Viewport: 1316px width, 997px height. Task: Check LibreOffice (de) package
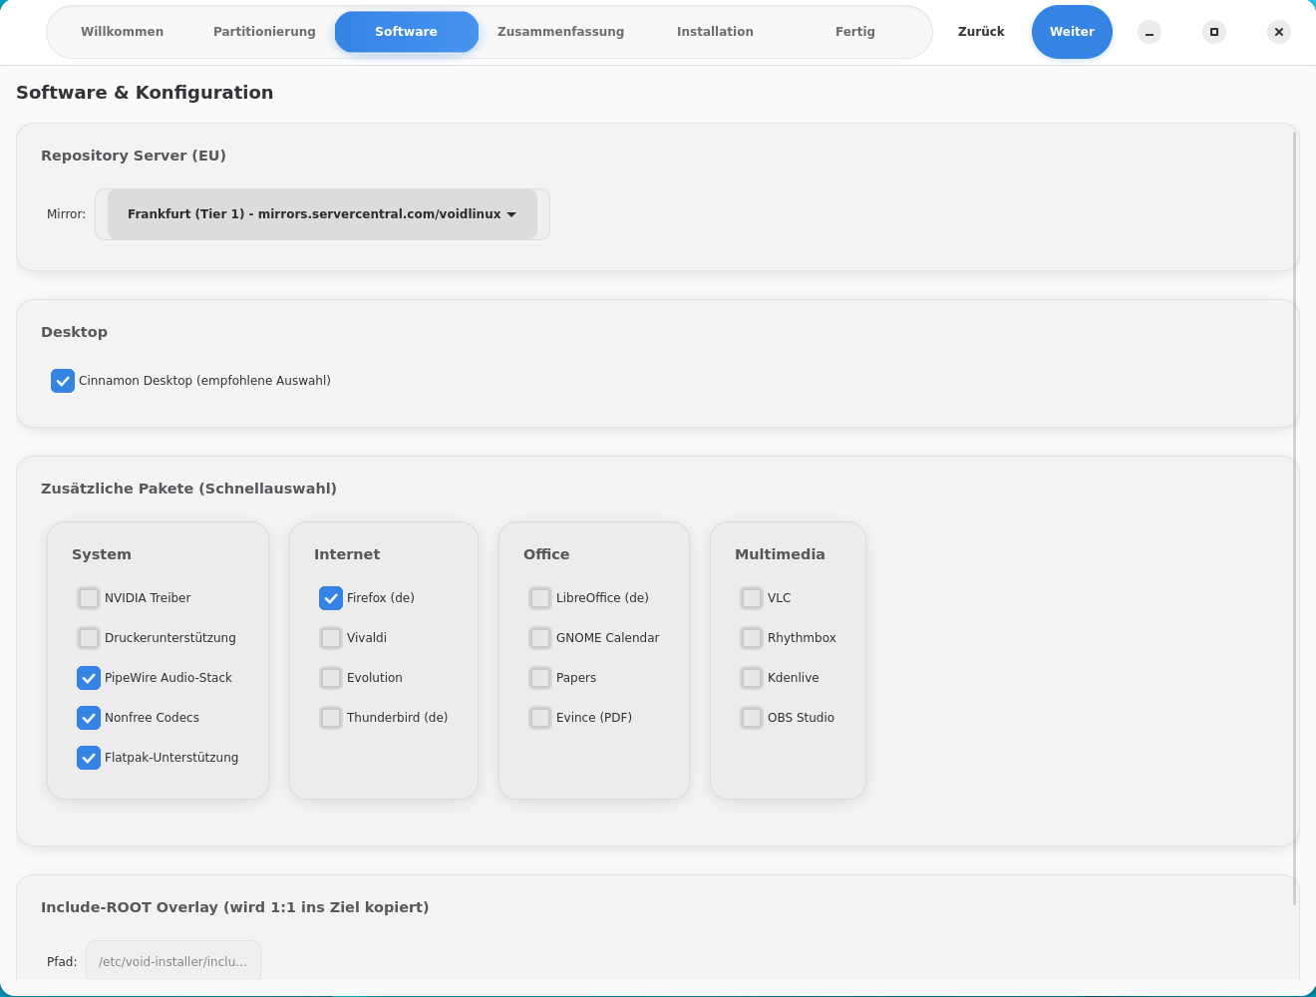point(540,598)
